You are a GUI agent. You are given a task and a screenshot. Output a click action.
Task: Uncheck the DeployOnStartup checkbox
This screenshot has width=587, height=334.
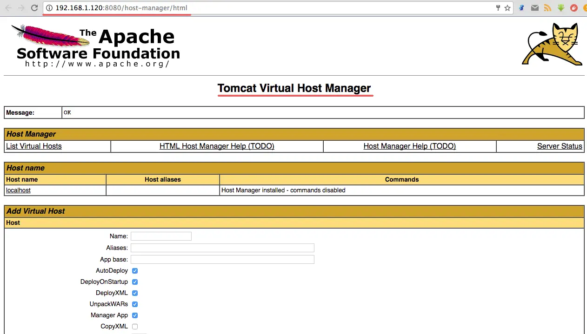pyautogui.click(x=135, y=282)
